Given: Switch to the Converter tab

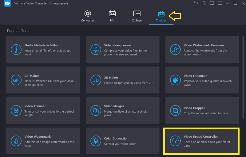Looking at the screenshot, I should click(x=88, y=16).
